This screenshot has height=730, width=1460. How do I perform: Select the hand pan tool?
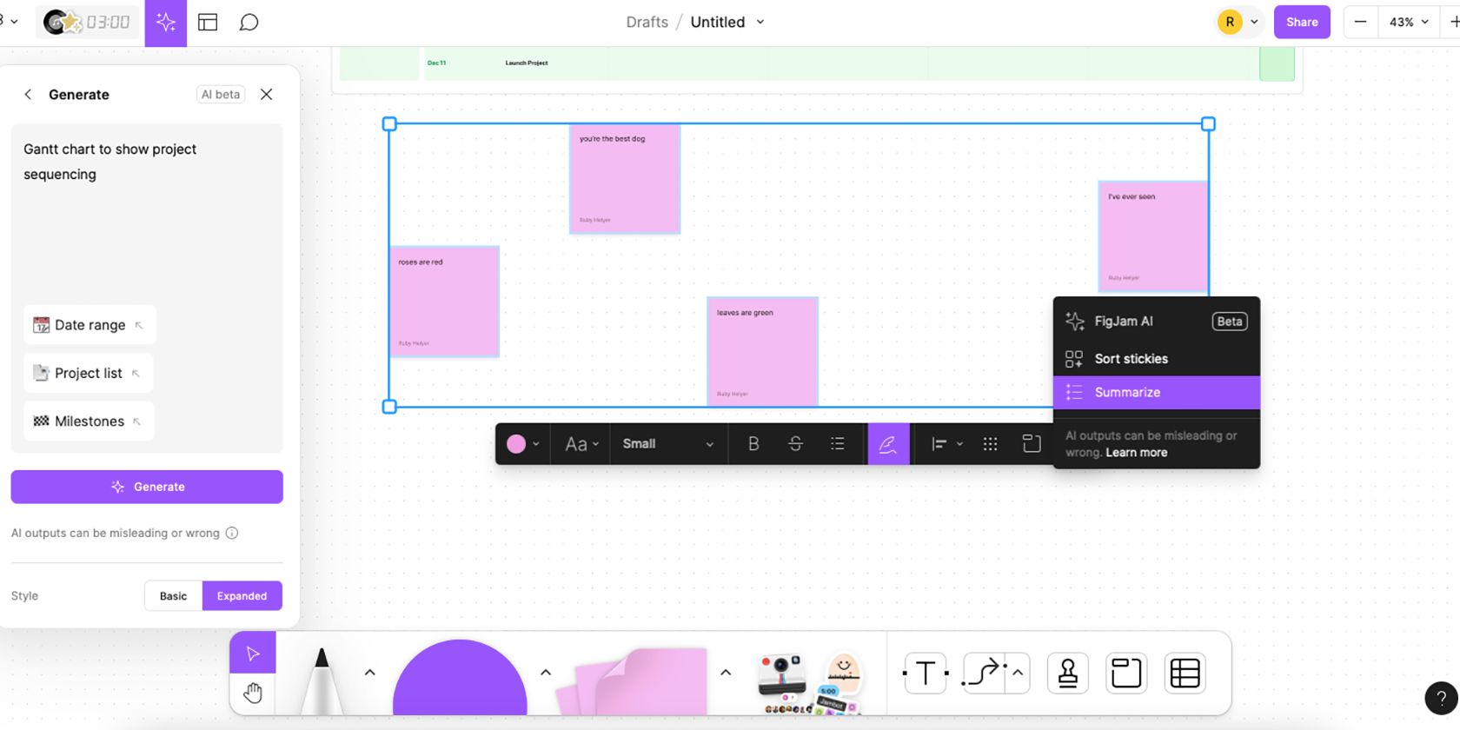coord(253,693)
